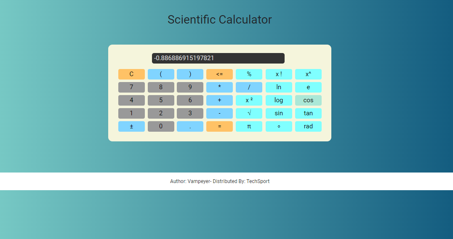Click the log key
This screenshot has height=239, width=453.
[279, 101]
